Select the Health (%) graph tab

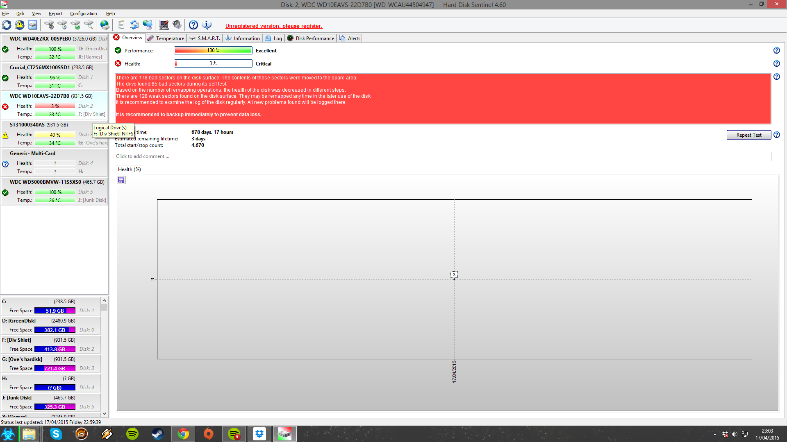coord(129,169)
